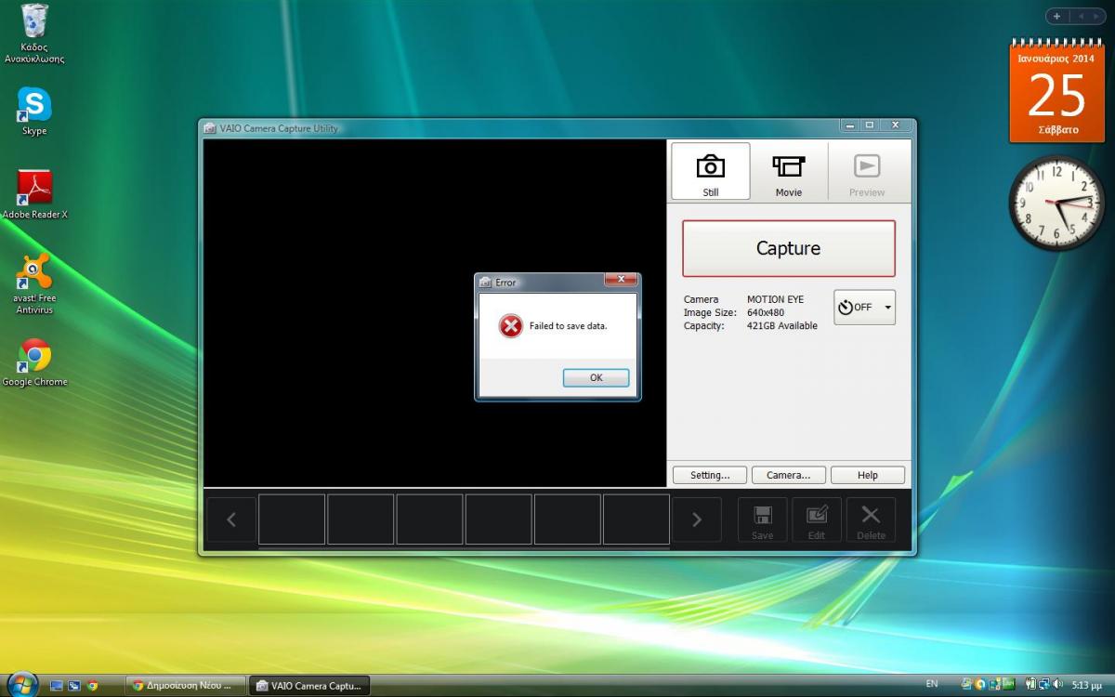The image size is (1115, 697).
Task: Click the 'MOTION EYE' camera name
Action: point(775,299)
